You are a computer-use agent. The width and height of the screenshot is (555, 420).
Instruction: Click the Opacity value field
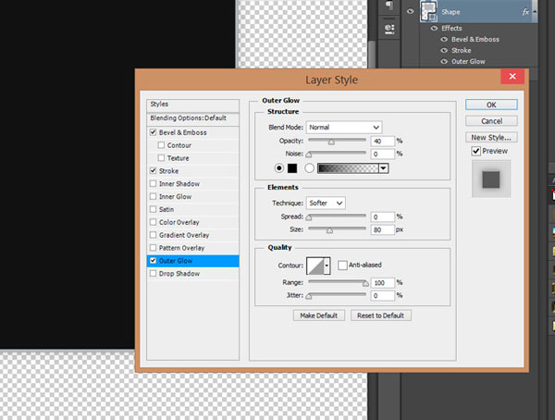coord(382,141)
